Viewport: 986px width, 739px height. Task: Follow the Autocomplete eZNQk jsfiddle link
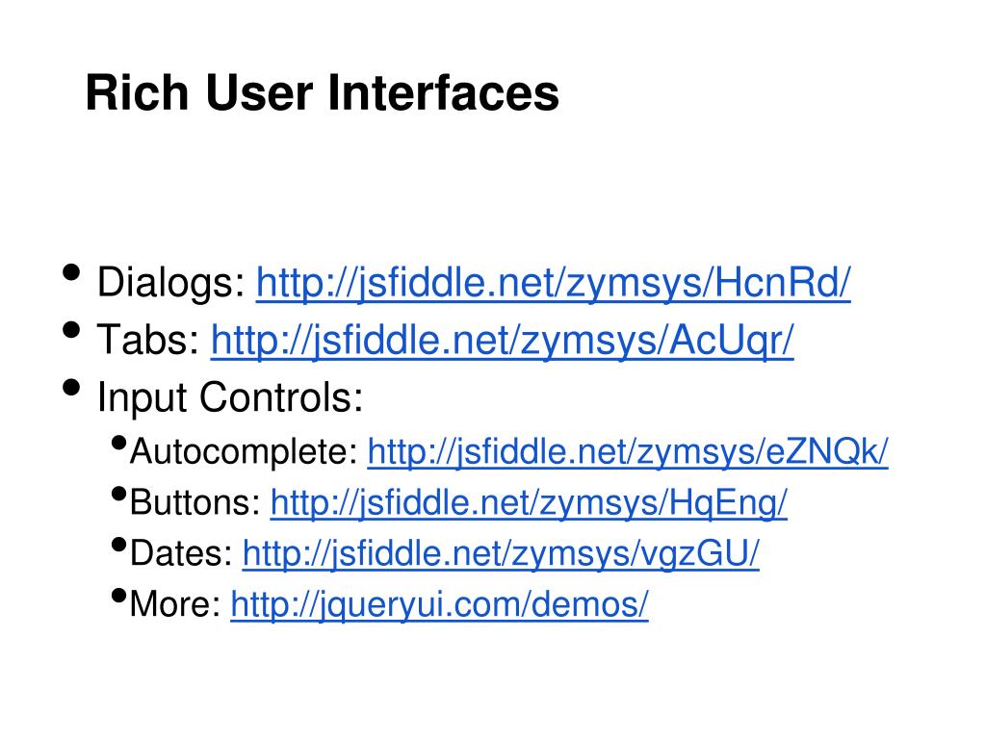coord(628,452)
